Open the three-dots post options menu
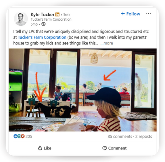Image resolution: width=165 pixels, height=162 pixels. [x=149, y=14]
